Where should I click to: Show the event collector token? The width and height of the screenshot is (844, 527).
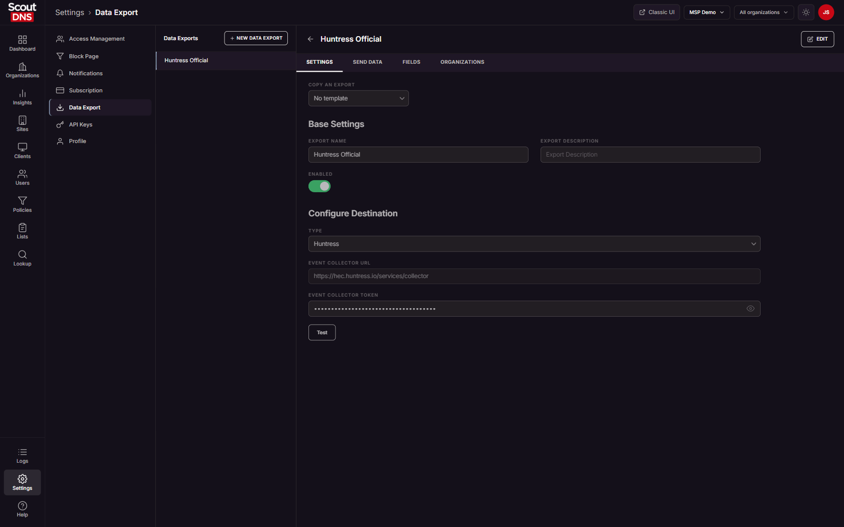(x=751, y=309)
